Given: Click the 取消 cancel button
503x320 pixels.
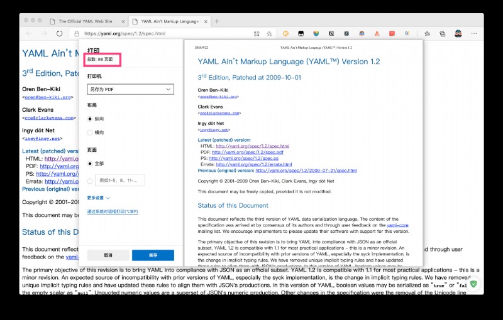Looking at the screenshot, I should click(108, 255).
